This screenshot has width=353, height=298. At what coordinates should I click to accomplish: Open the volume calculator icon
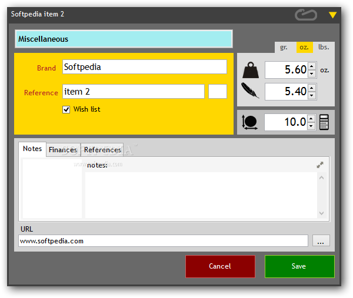[x=324, y=122]
